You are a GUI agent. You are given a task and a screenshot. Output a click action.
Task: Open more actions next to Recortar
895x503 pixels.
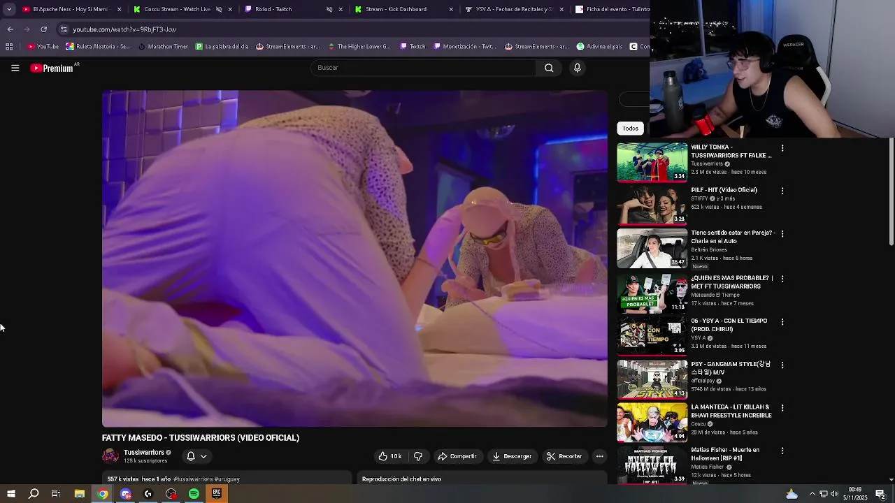[x=599, y=456]
